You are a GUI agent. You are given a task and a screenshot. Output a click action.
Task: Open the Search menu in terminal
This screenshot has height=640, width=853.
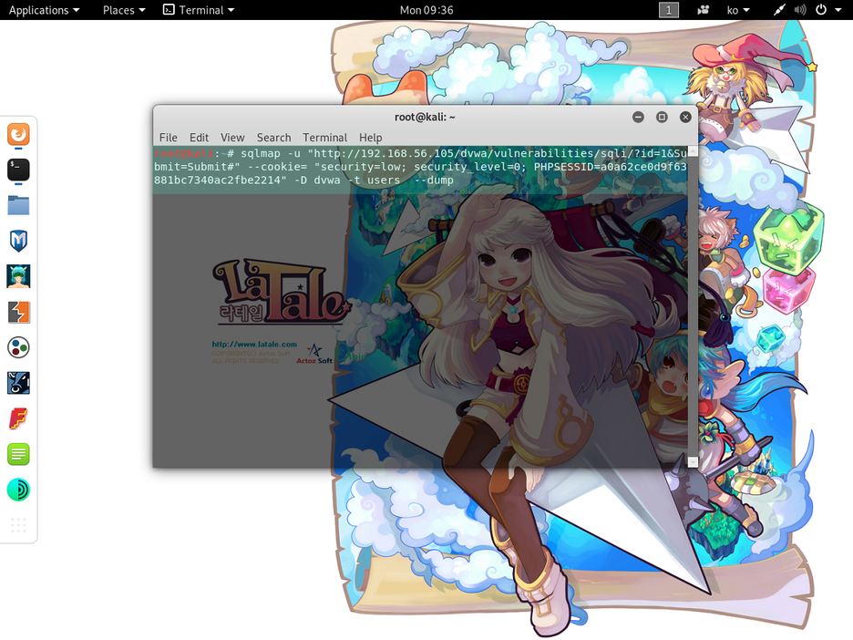(273, 138)
